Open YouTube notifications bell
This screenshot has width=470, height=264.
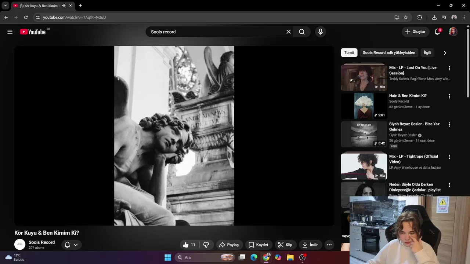[x=437, y=32]
